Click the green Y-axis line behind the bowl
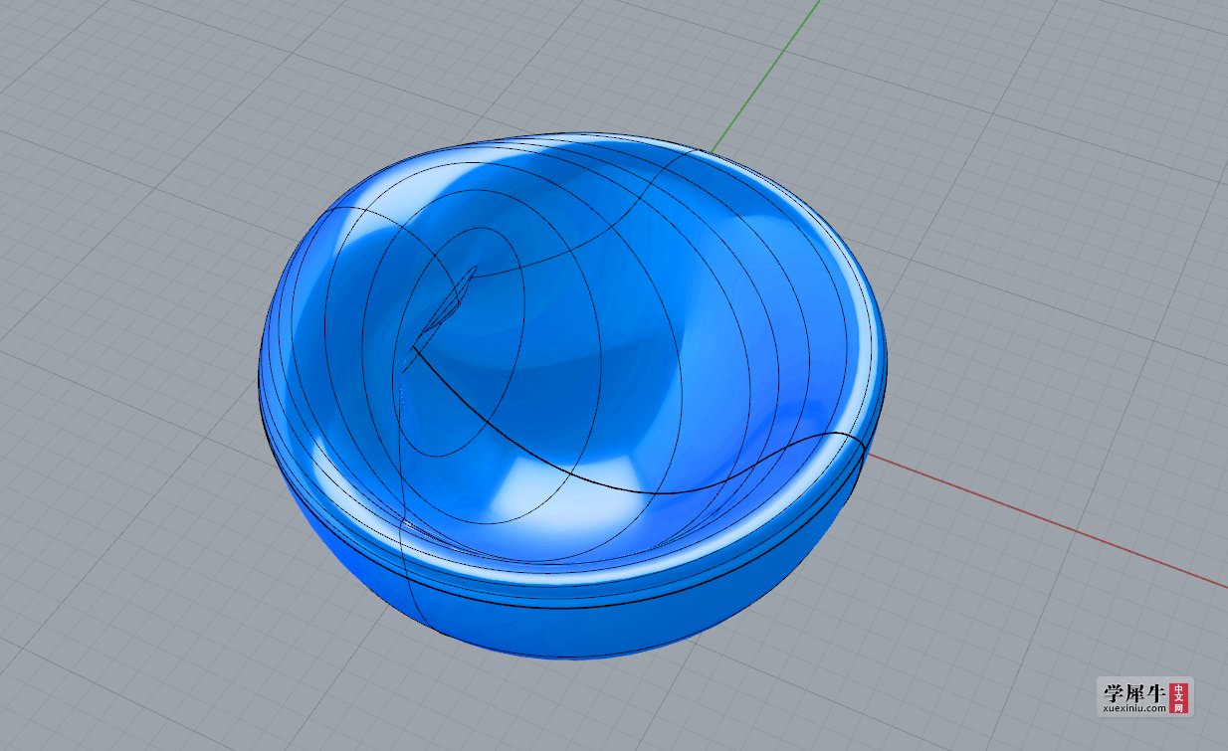The image size is (1228, 751). click(x=766, y=78)
